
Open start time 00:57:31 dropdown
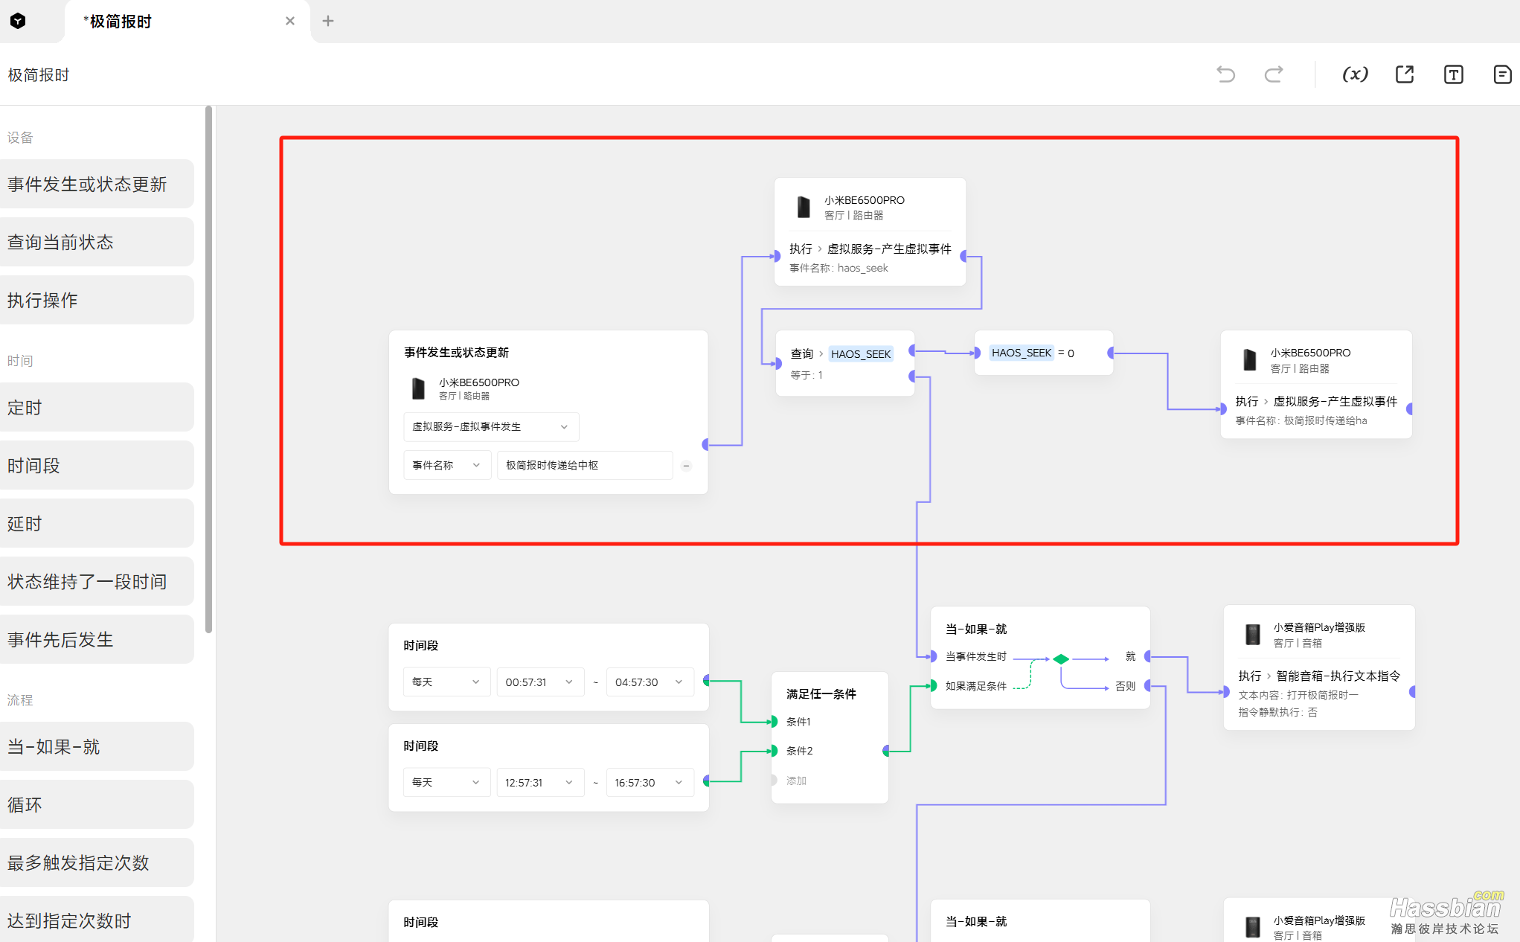[x=539, y=682]
